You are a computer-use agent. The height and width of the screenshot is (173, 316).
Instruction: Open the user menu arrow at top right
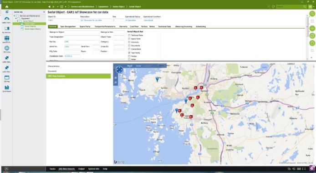tap(314, 7)
